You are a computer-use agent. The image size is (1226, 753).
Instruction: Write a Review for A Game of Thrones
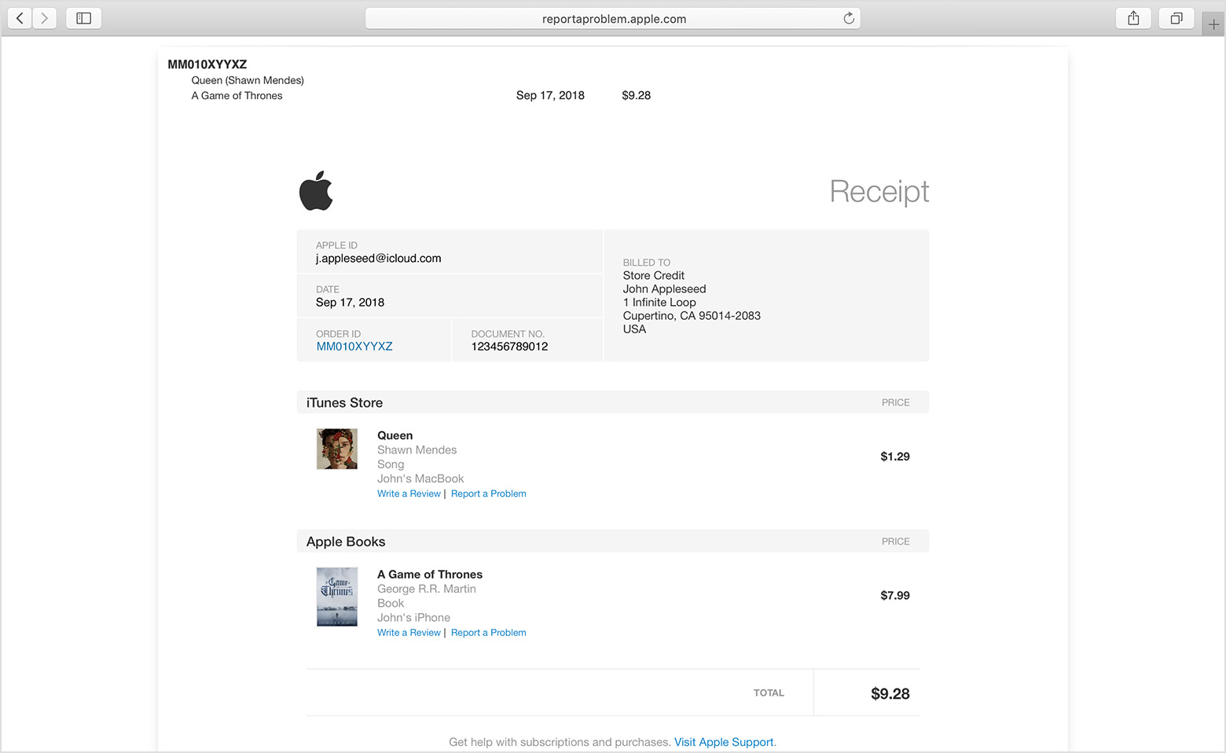(x=409, y=633)
